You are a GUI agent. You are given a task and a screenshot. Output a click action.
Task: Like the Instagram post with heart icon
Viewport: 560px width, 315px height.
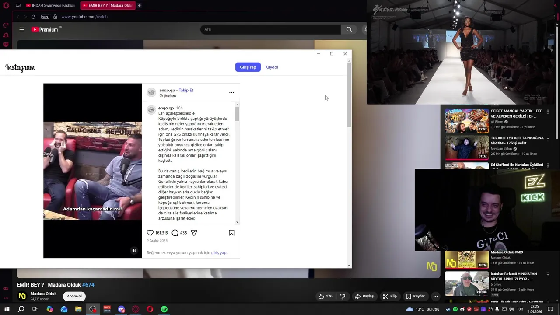coord(150,233)
